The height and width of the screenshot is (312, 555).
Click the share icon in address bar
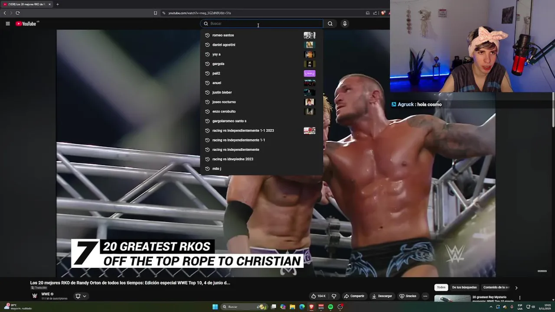click(x=375, y=13)
